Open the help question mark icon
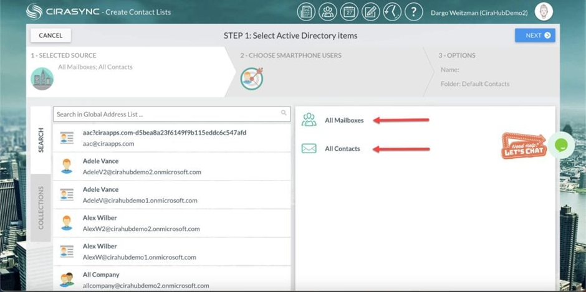Image resolution: width=586 pixels, height=292 pixels. click(x=413, y=12)
